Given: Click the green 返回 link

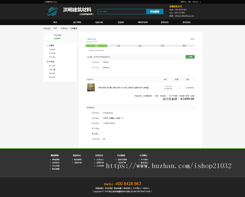Looking at the screenshot, I should (x=192, y=39).
